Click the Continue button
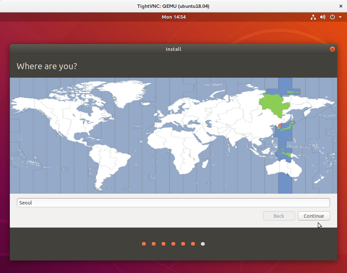Screen dimensions: 347x273 click(314, 216)
